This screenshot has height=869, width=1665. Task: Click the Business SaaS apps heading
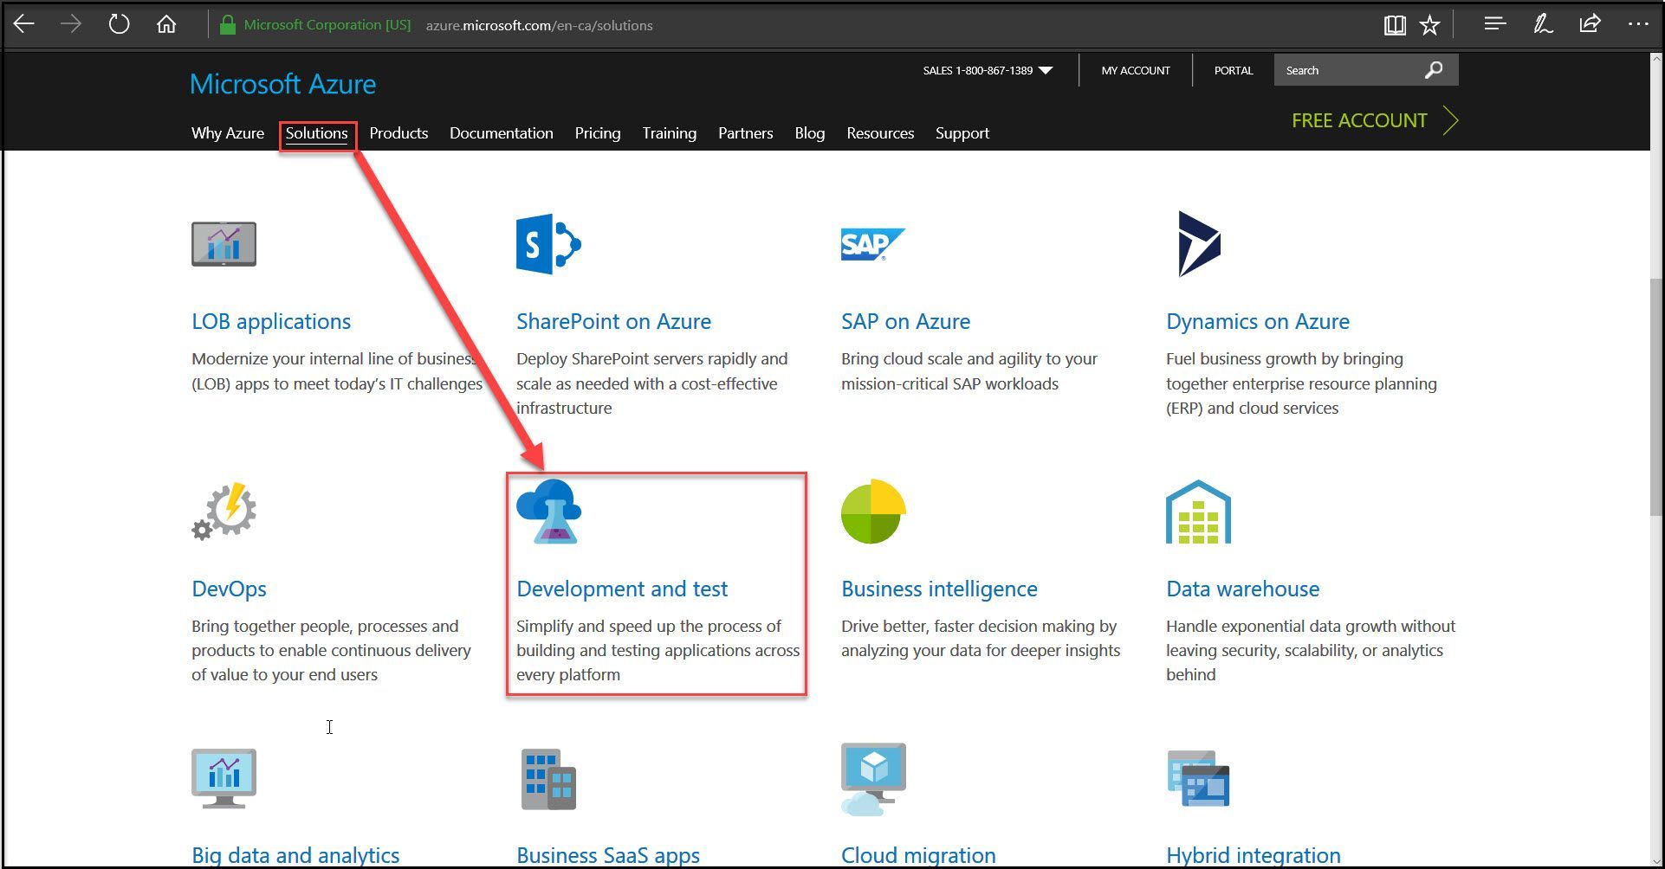click(x=606, y=854)
